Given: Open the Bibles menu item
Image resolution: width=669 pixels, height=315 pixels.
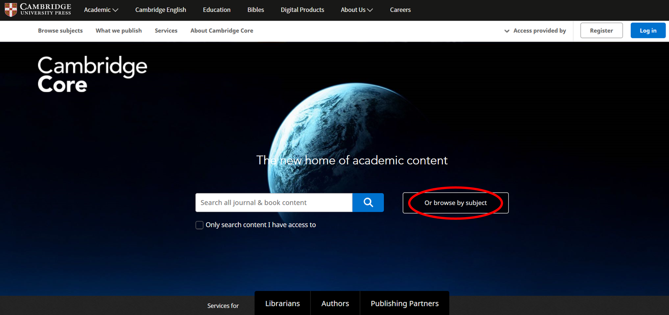Looking at the screenshot, I should (x=256, y=10).
